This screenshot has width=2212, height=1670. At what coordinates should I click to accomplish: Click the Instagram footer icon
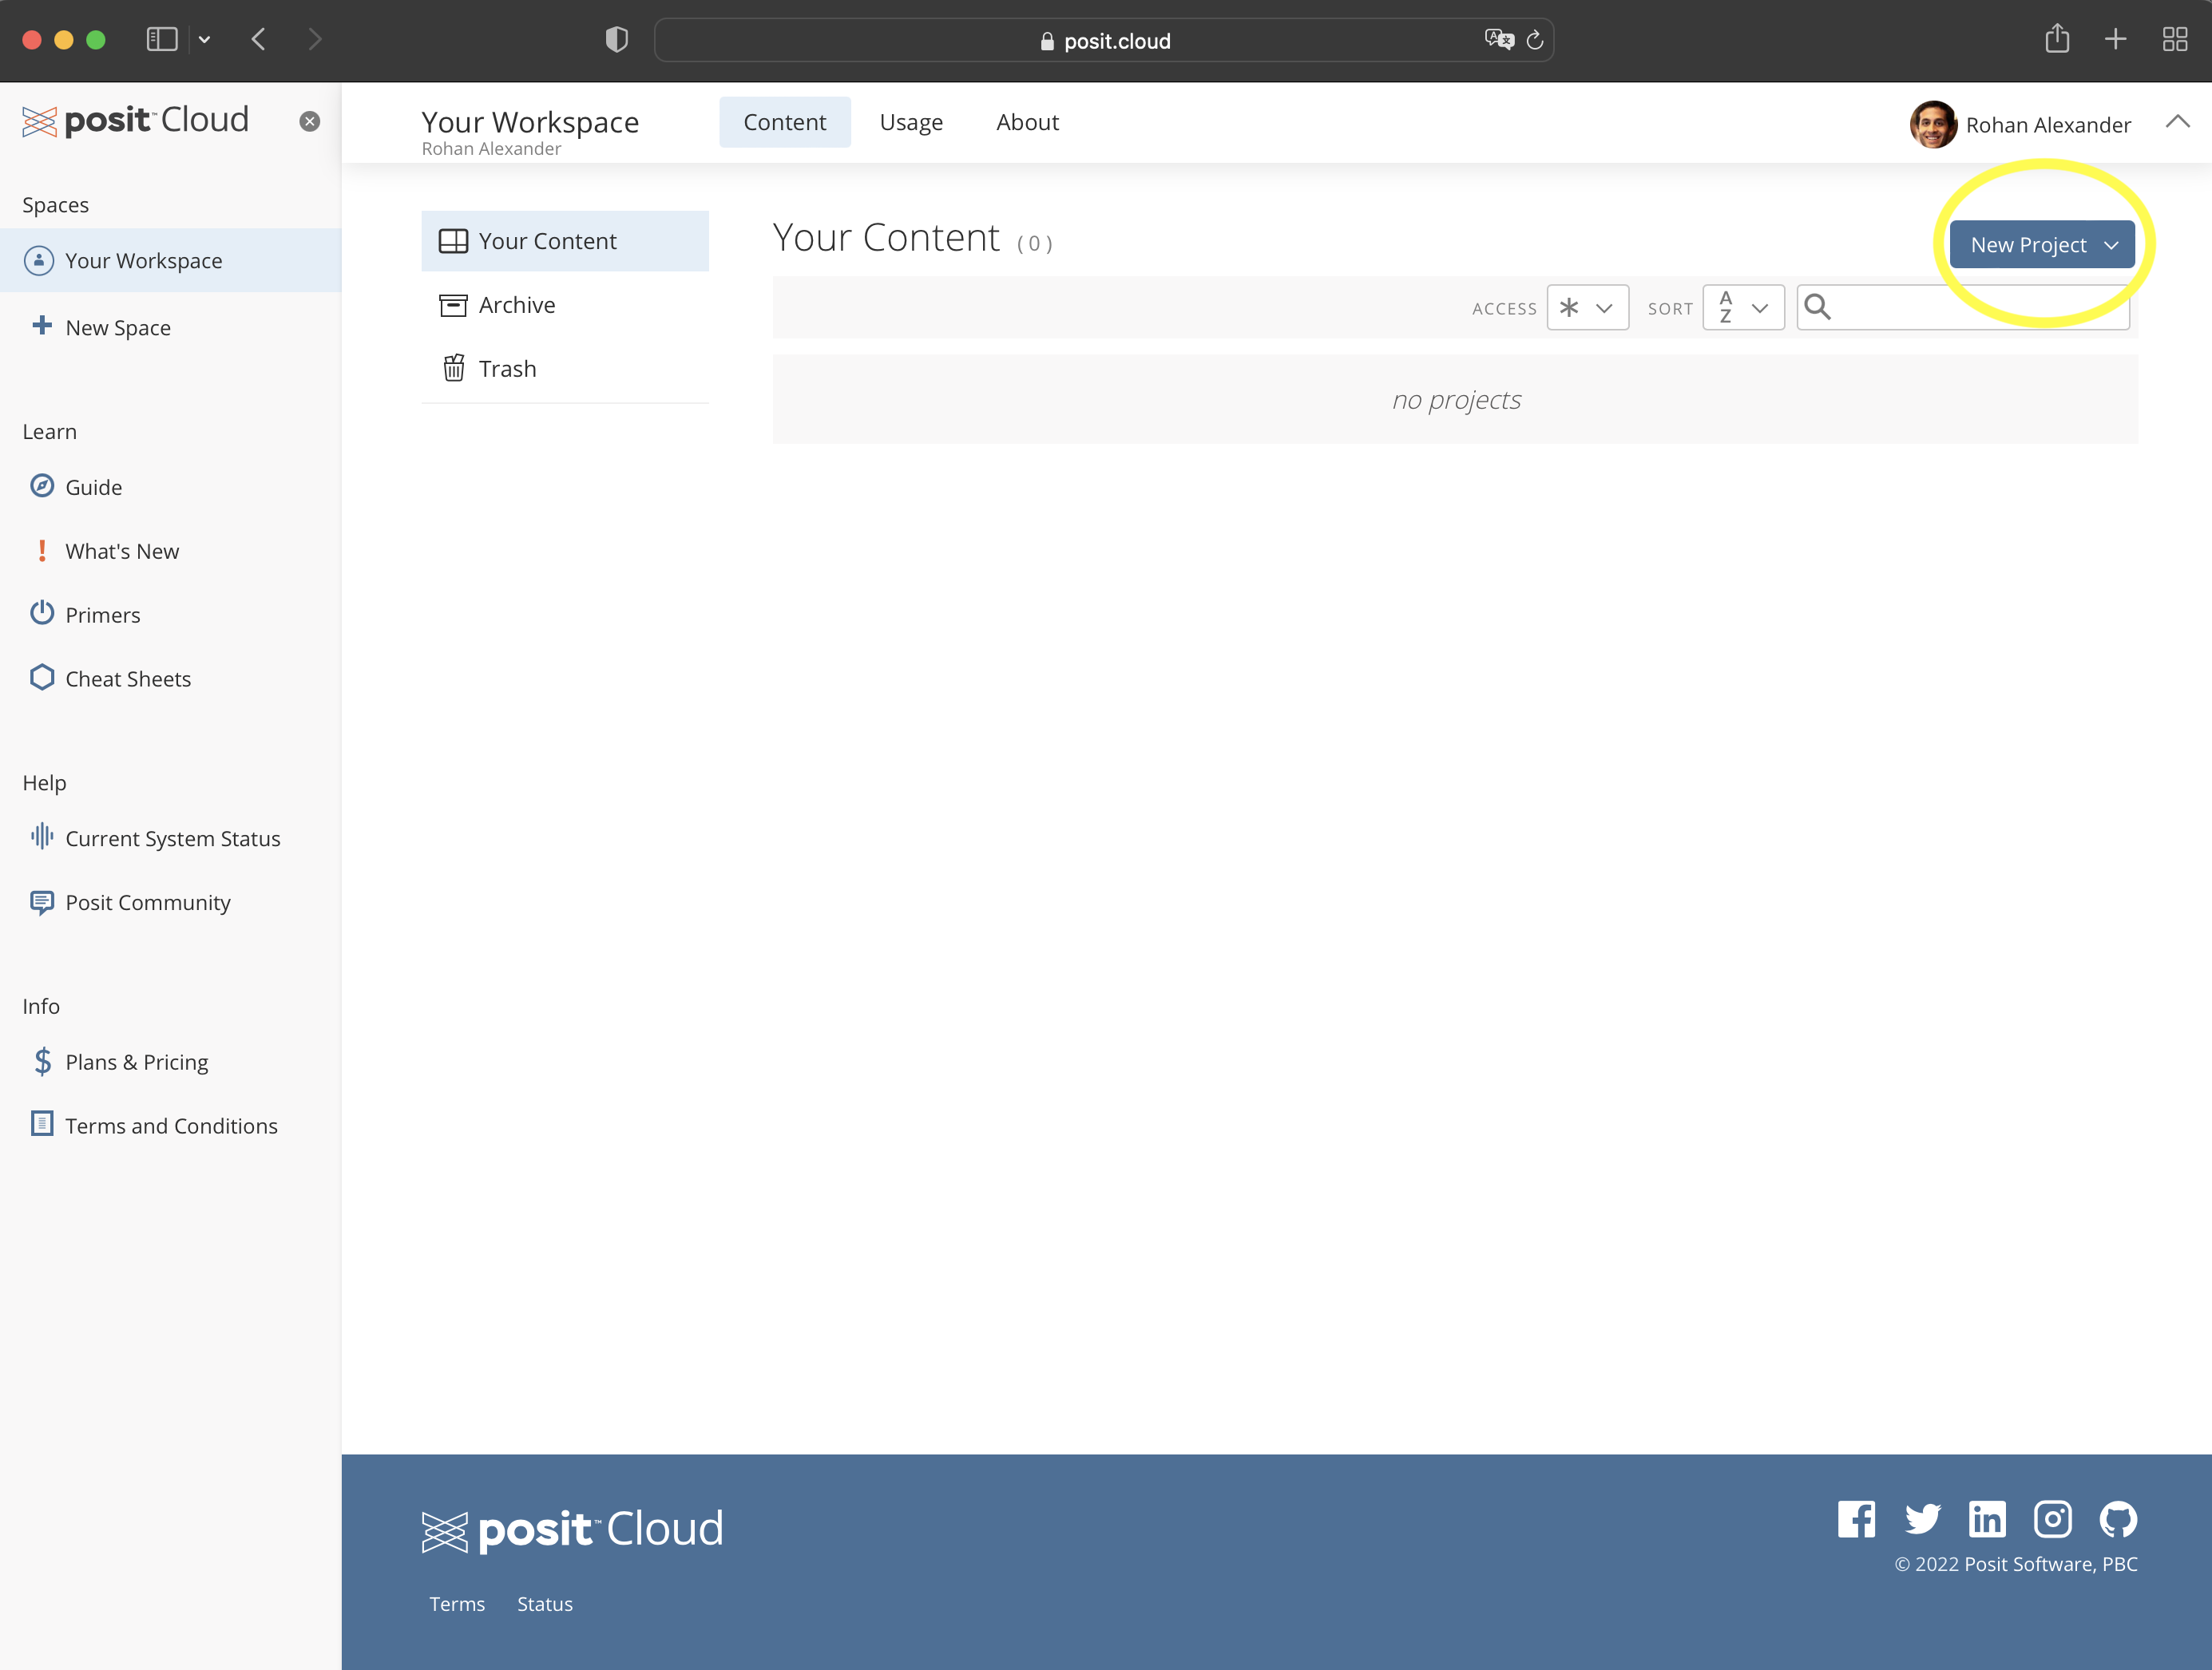2052,1519
